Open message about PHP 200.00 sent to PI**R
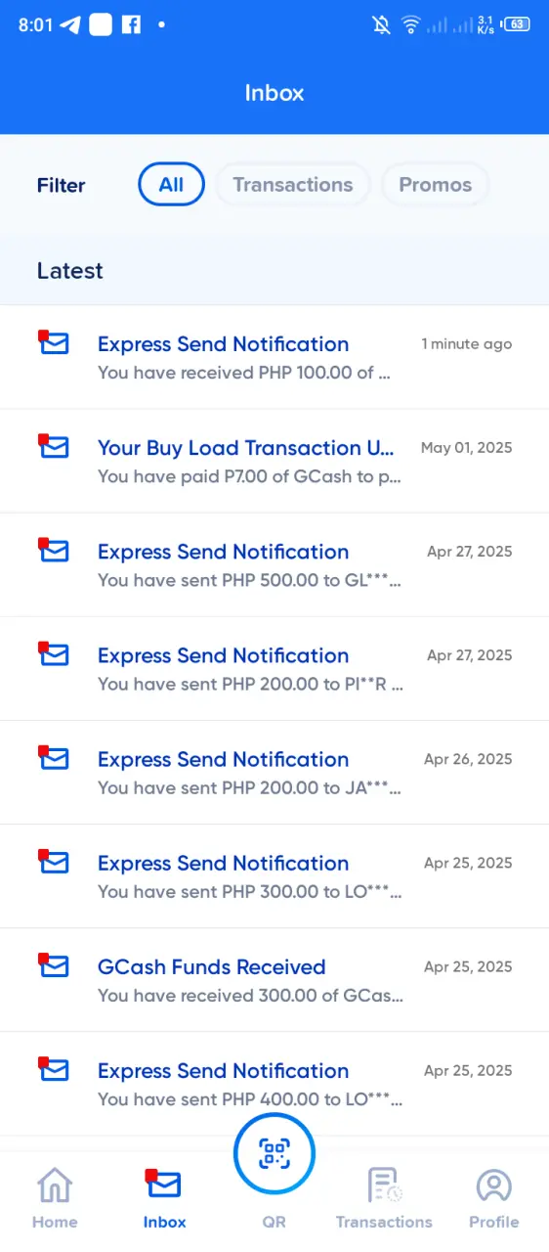The height and width of the screenshot is (1252, 549). [274, 668]
